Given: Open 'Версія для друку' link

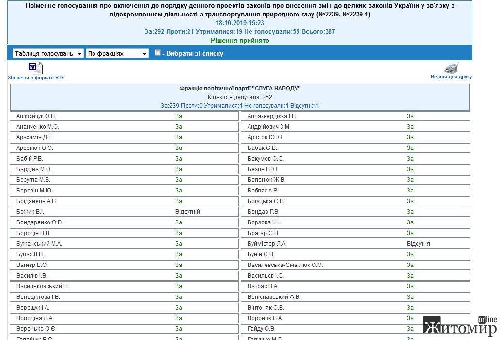Looking at the screenshot, I should [x=451, y=76].
